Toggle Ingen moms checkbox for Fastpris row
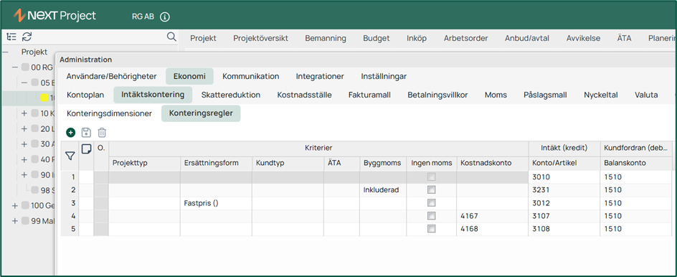 tap(431, 202)
